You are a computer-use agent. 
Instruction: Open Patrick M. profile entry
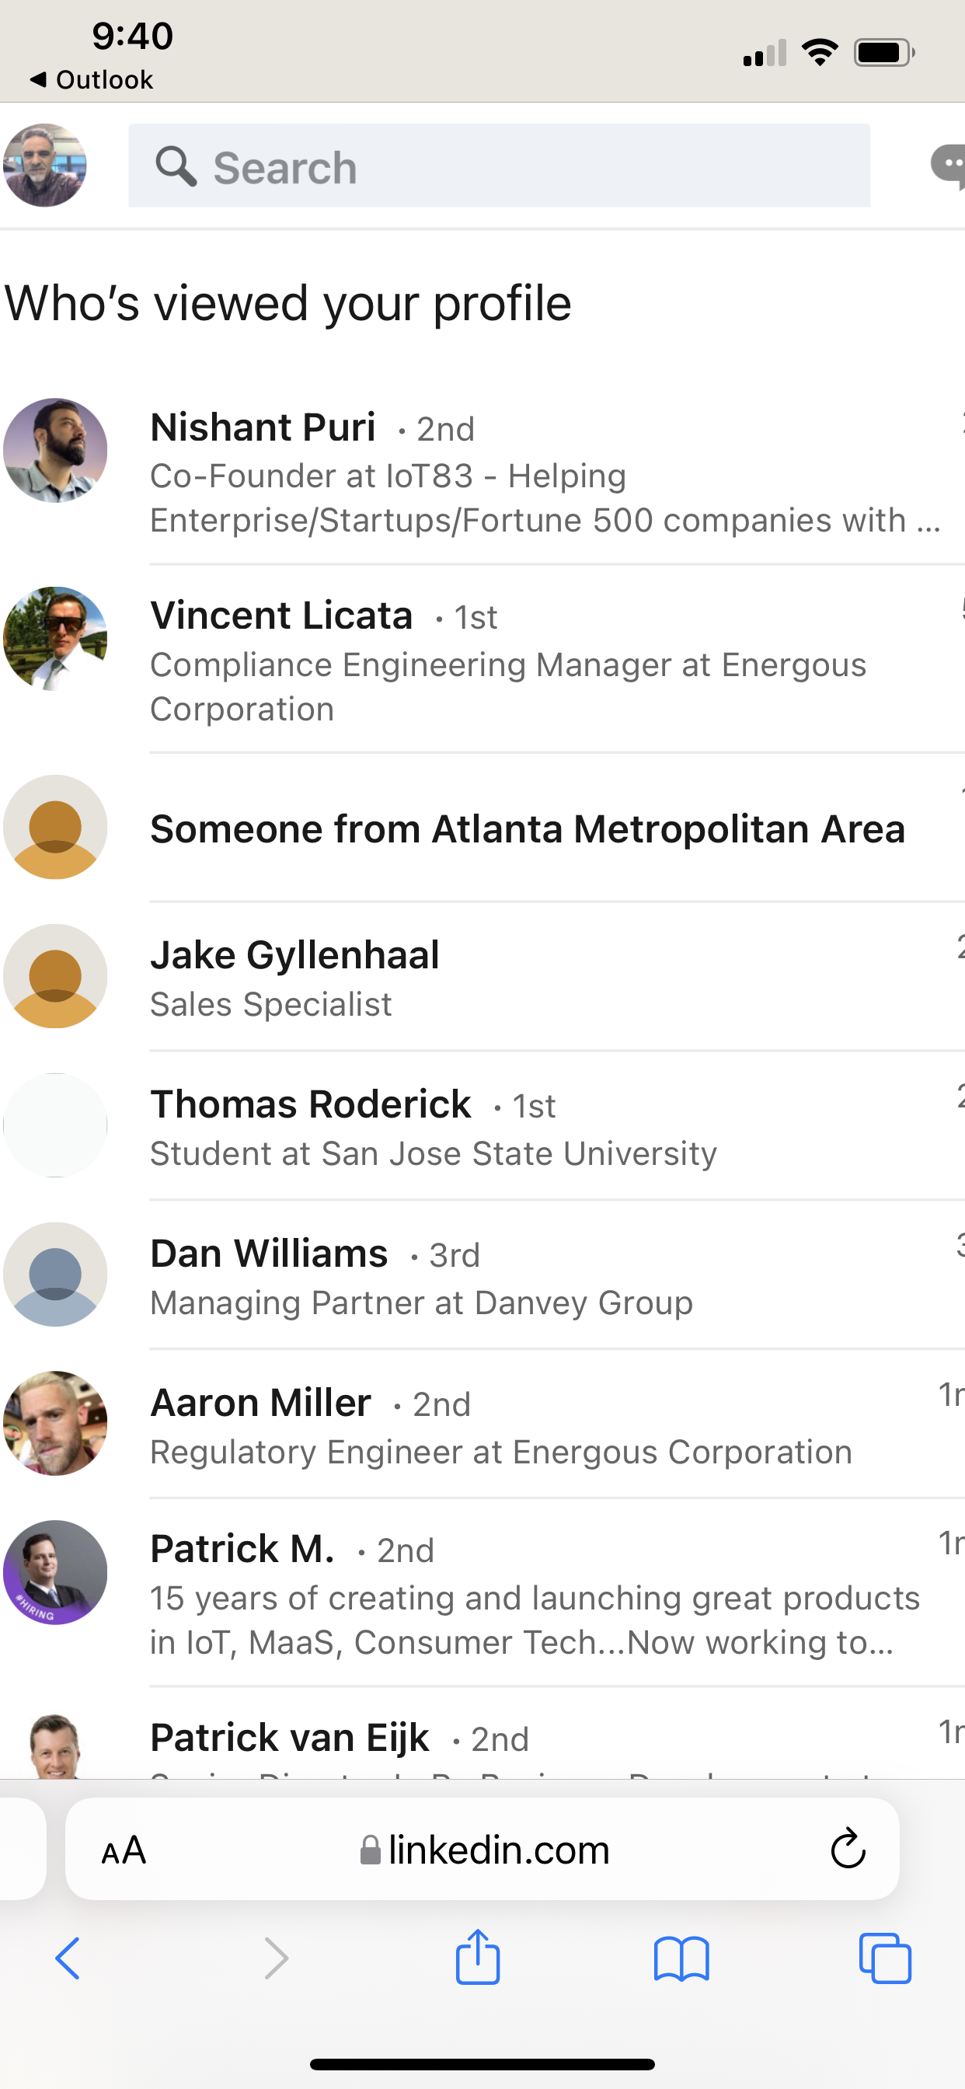482,1592
